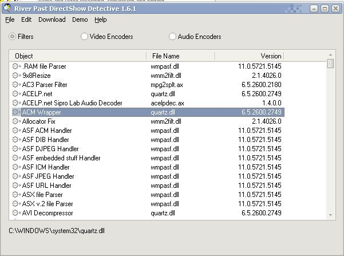Screen dimensions: 344x256
Task: Select the ASF DIB Handler entry
Action: pos(147,140)
